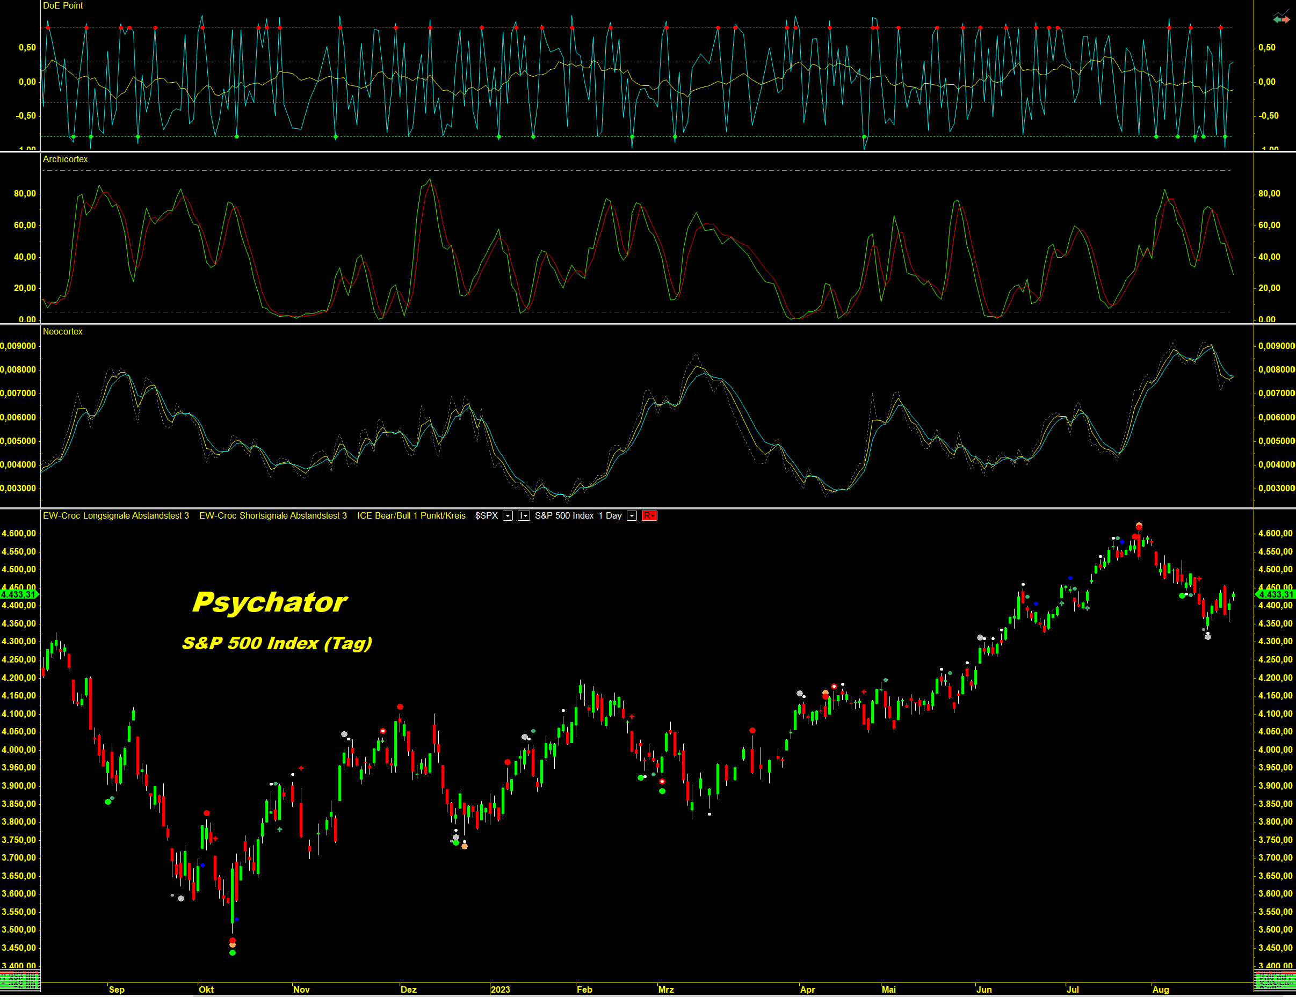1296x997 pixels.
Task: Click the chart shift arrows icon
Action: tap(1281, 18)
